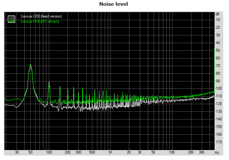Click the Hz unit label
229x160 pixels.
[217, 153]
